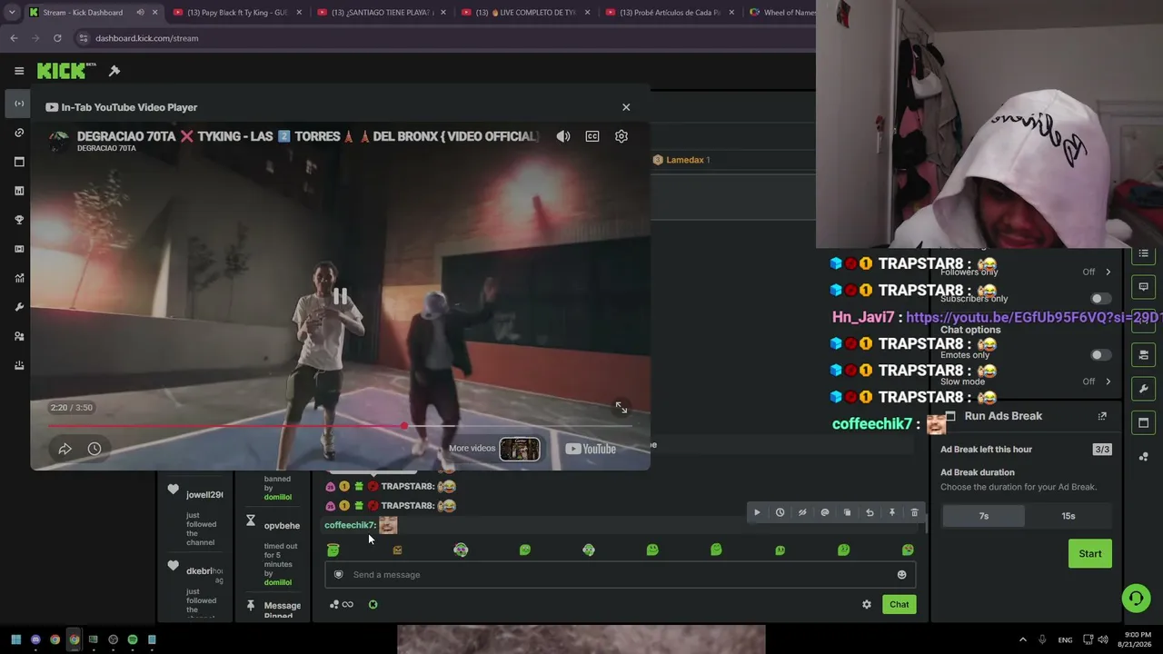Delete the message with the trash icon

click(915, 512)
